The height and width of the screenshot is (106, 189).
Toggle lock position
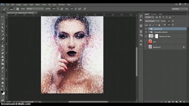(156, 25)
